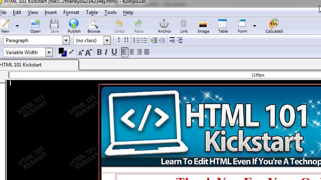Outdent the text

[162, 40]
